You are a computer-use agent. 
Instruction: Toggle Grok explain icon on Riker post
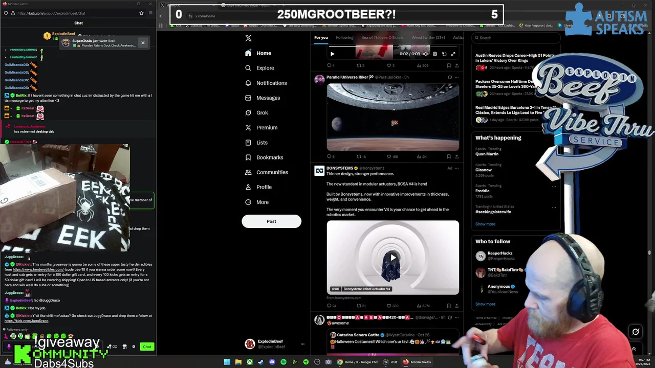coord(450,77)
